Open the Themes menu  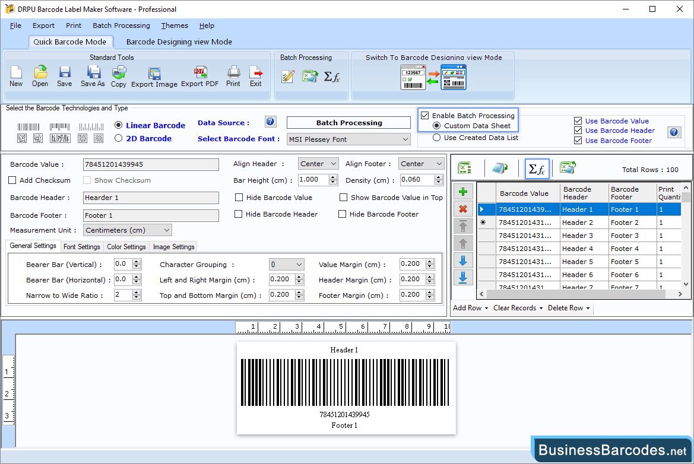tap(175, 26)
